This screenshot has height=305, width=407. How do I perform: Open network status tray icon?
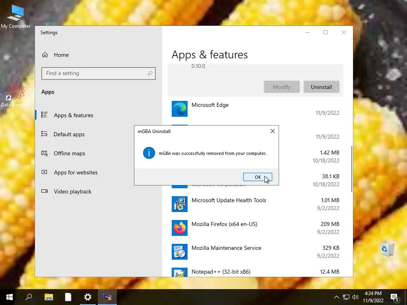click(x=346, y=297)
